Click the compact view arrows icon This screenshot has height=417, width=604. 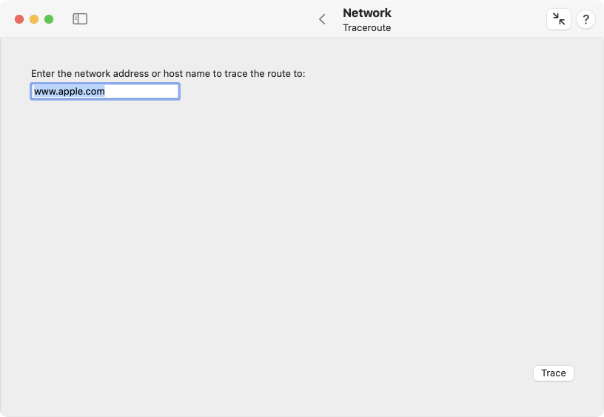tap(559, 19)
